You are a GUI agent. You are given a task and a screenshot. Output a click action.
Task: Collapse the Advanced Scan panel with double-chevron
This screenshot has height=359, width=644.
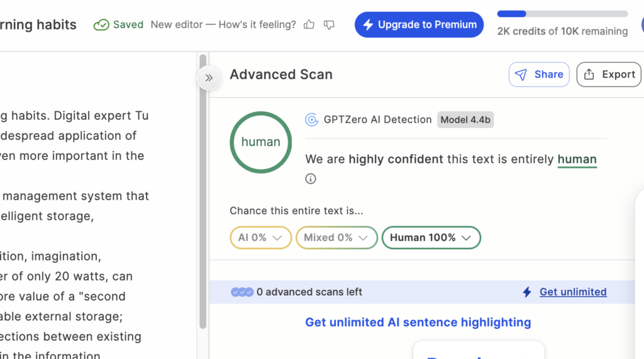click(x=209, y=78)
